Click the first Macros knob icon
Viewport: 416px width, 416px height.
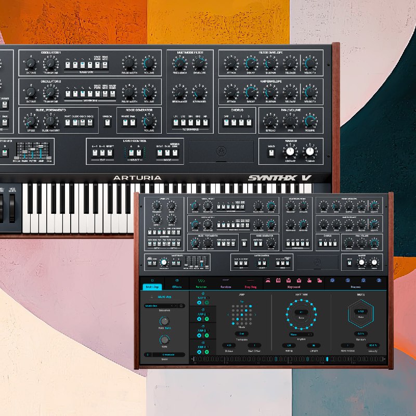(x=332, y=280)
